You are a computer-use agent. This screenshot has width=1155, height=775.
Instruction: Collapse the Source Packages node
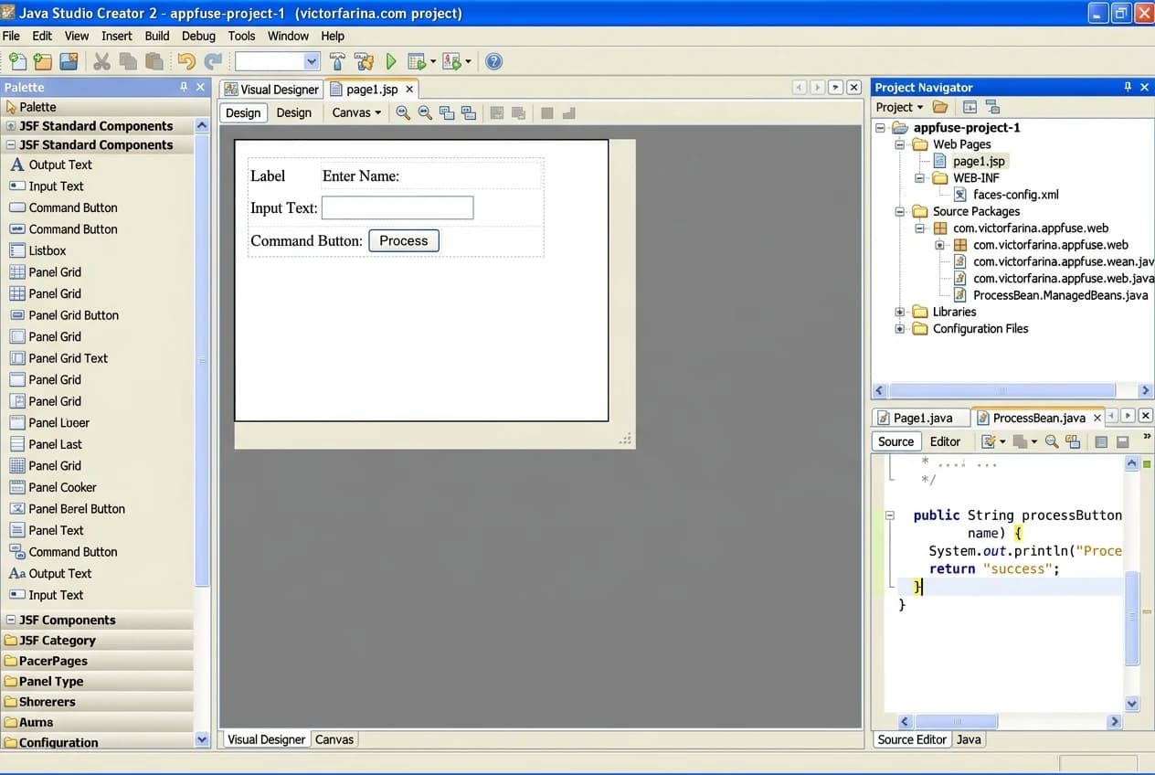[900, 211]
